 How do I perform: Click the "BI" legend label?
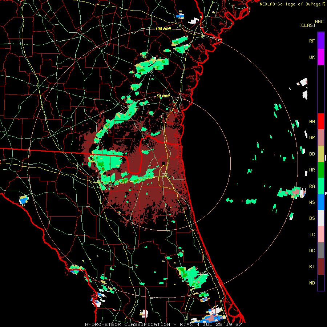pyautogui.click(x=312, y=267)
